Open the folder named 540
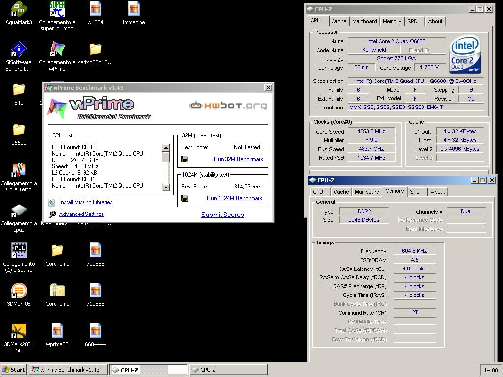 [x=19, y=89]
